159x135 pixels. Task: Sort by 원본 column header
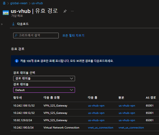pos(121,98)
